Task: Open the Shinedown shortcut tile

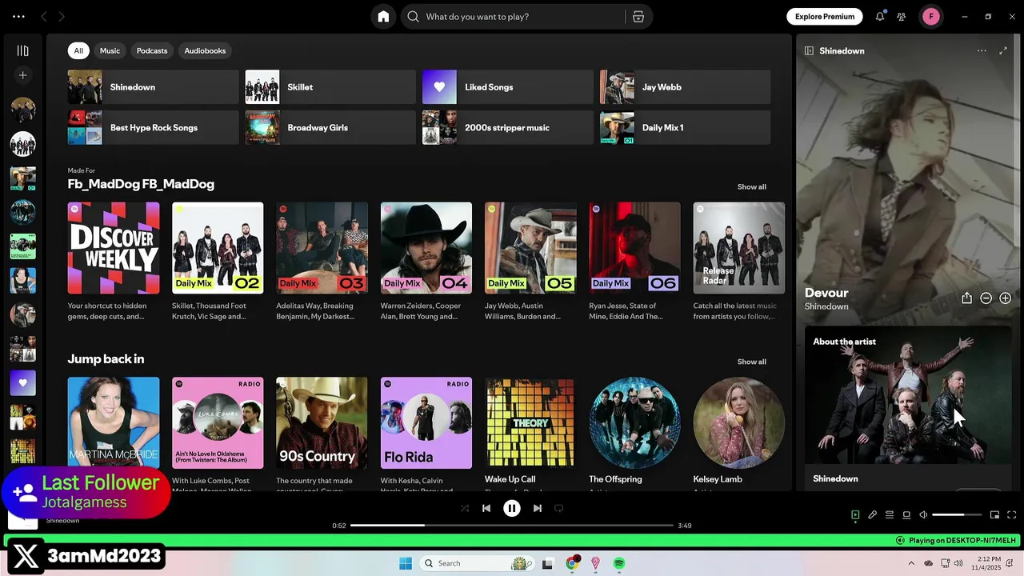Action: [154, 87]
